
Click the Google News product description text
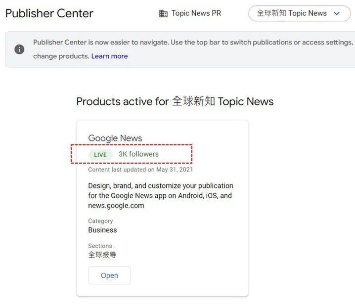[x=160, y=196]
